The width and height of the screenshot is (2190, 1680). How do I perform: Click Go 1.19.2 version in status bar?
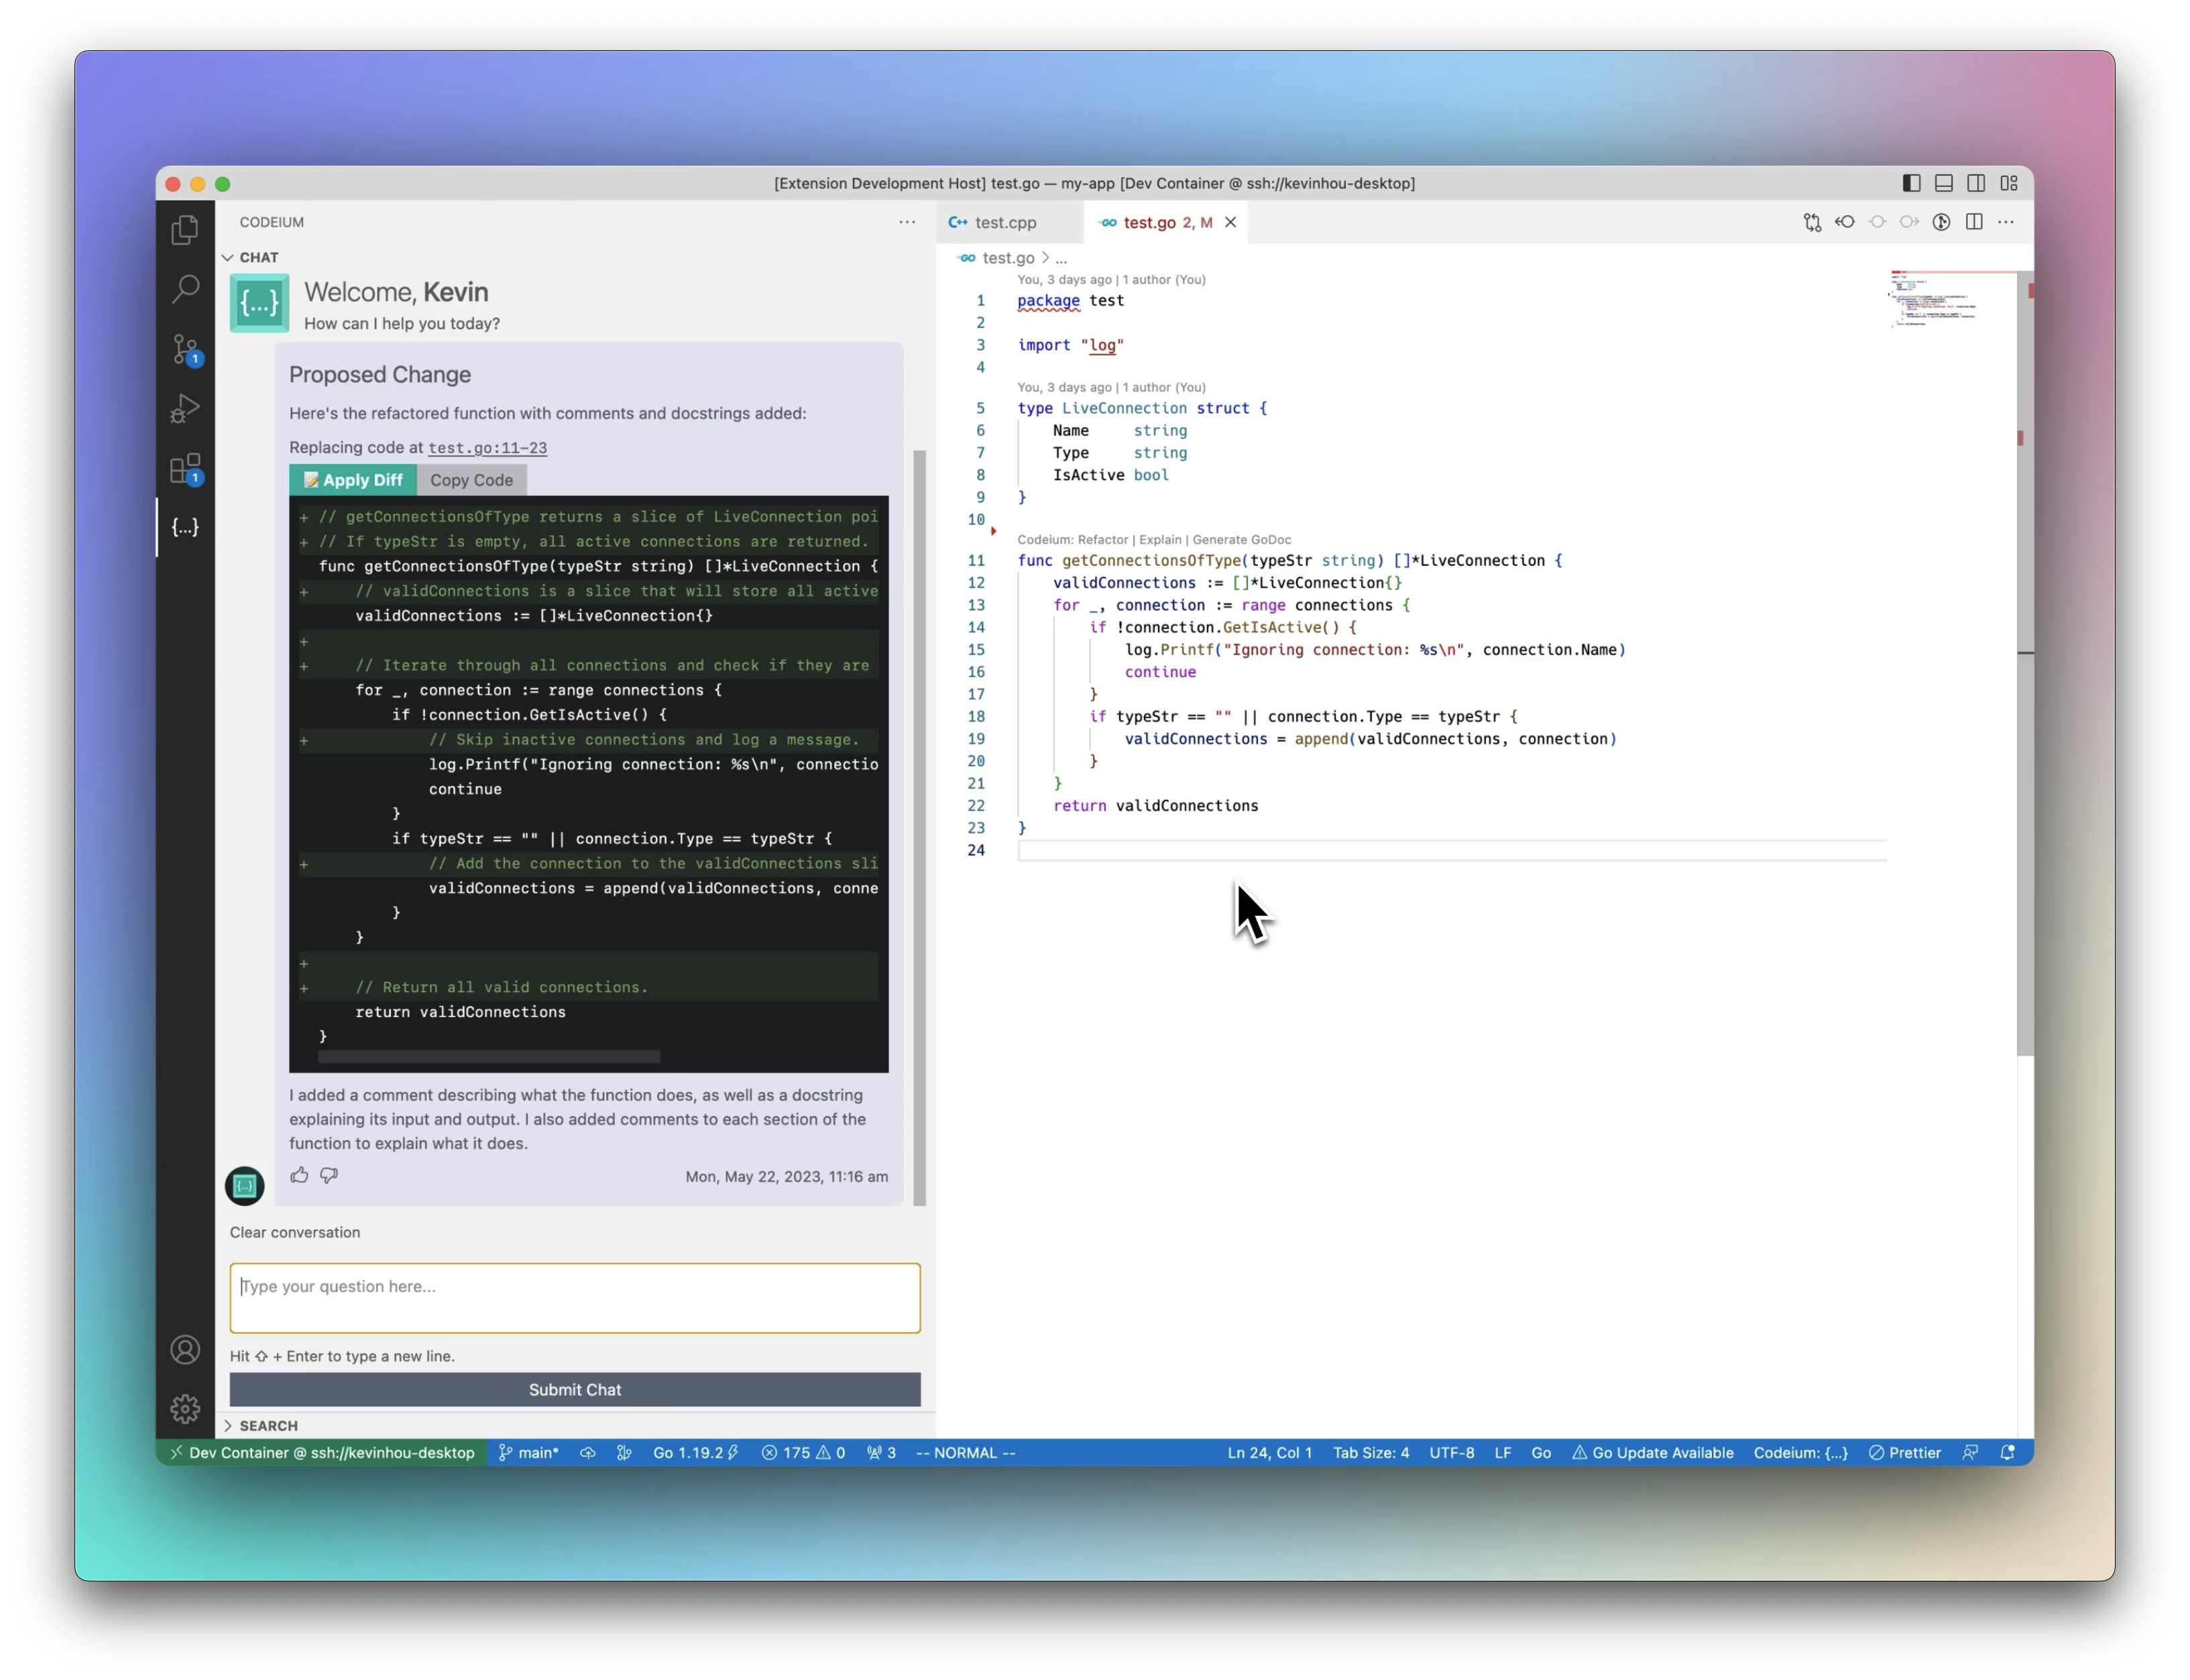[695, 1453]
